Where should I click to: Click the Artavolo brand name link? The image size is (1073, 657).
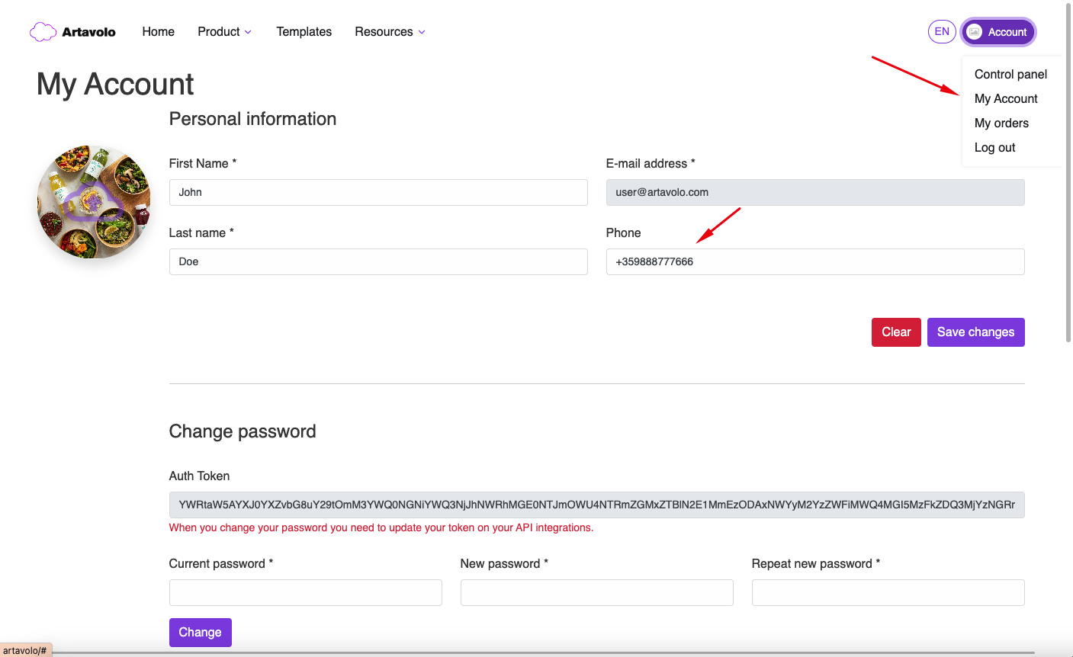click(x=88, y=32)
